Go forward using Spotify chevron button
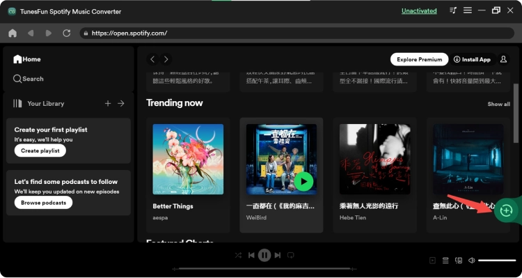The width and height of the screenshot is (522, 278). click(x=166, y=59)
